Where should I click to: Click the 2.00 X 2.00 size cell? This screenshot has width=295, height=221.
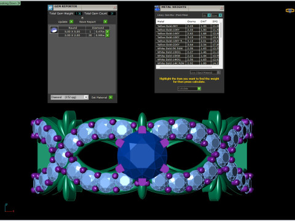coord(73,36)
